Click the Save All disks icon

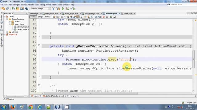pos(26,9)
